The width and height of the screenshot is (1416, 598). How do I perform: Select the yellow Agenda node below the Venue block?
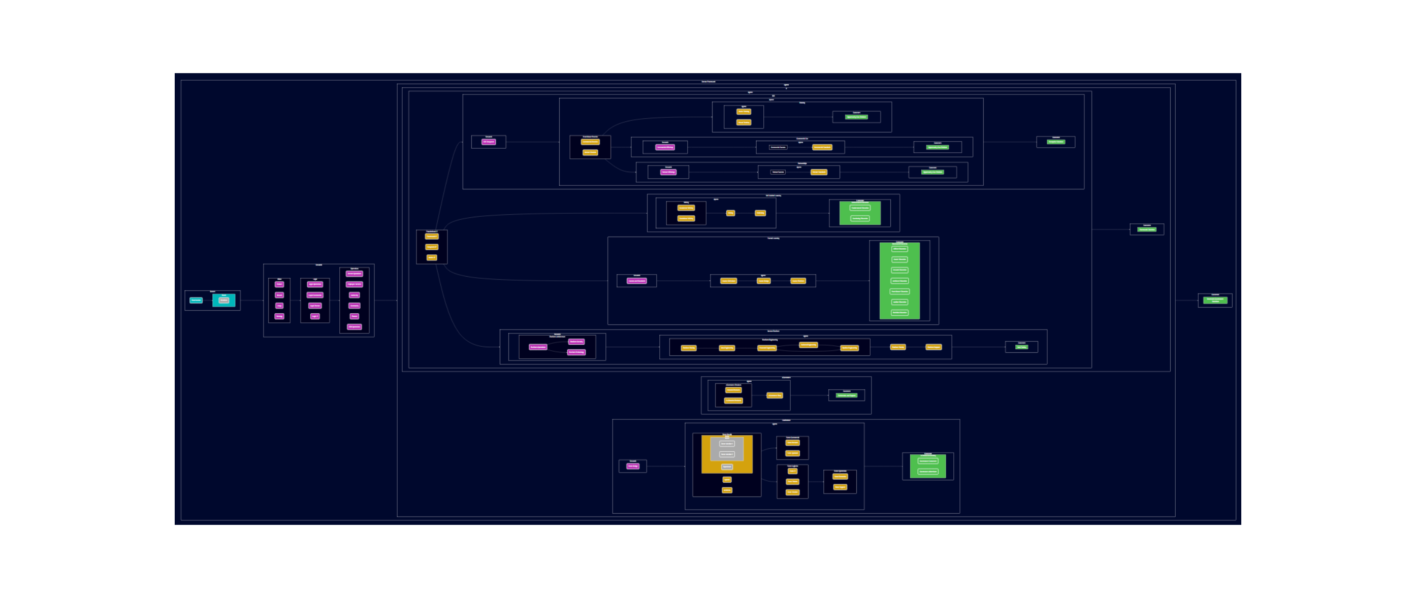pyautogui.click(x=727, y=480)
